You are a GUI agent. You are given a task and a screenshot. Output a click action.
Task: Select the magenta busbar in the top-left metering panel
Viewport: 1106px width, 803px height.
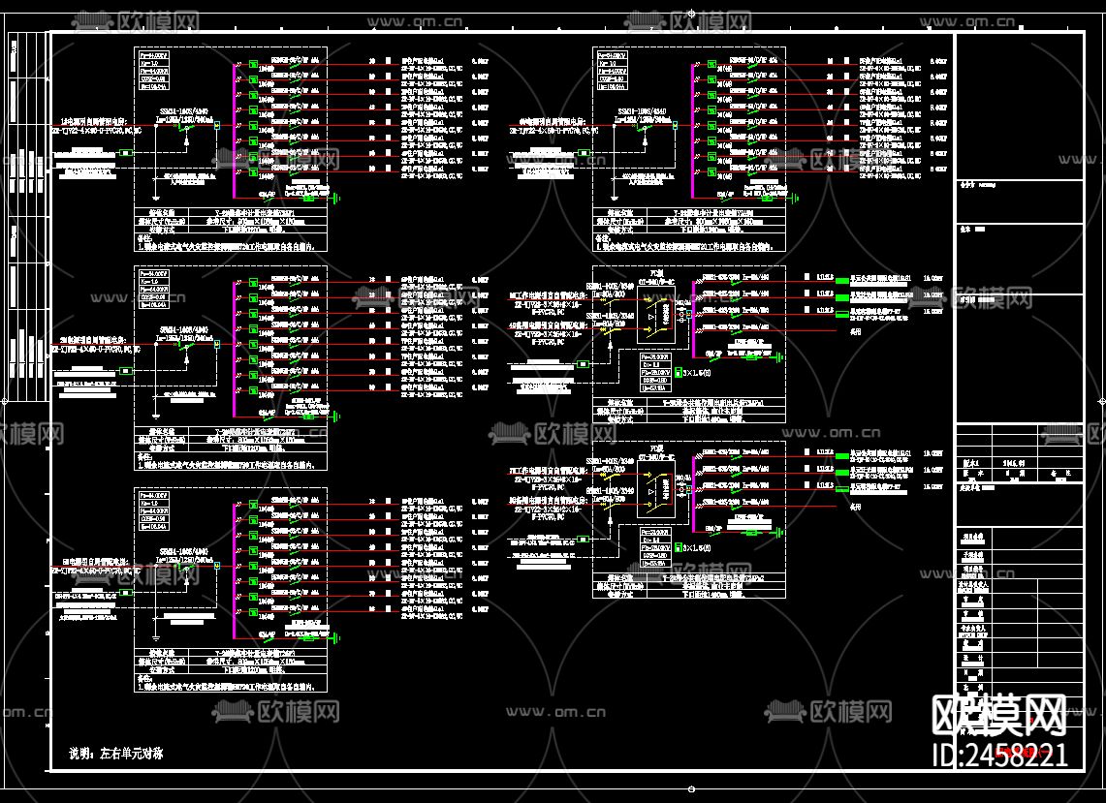pyautogui.click(x=235, y=132)
